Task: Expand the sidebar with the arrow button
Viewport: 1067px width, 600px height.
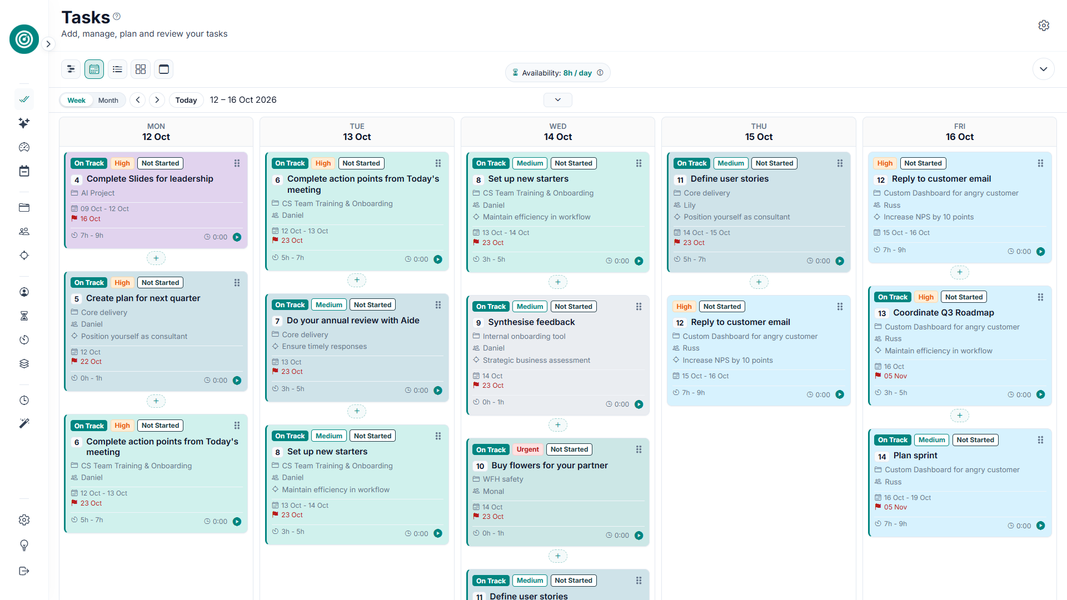Action: (x=48, y=44)
